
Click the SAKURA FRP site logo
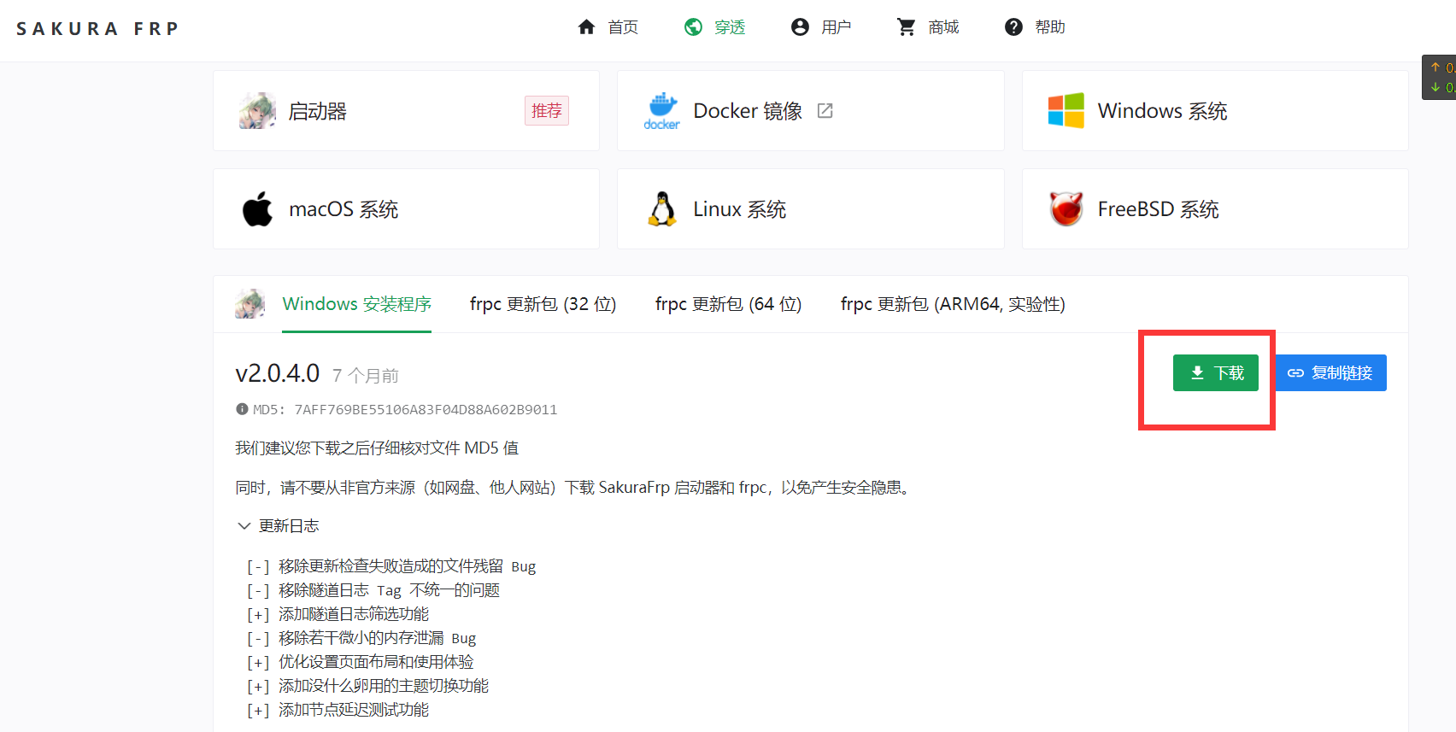coord(97,28)
